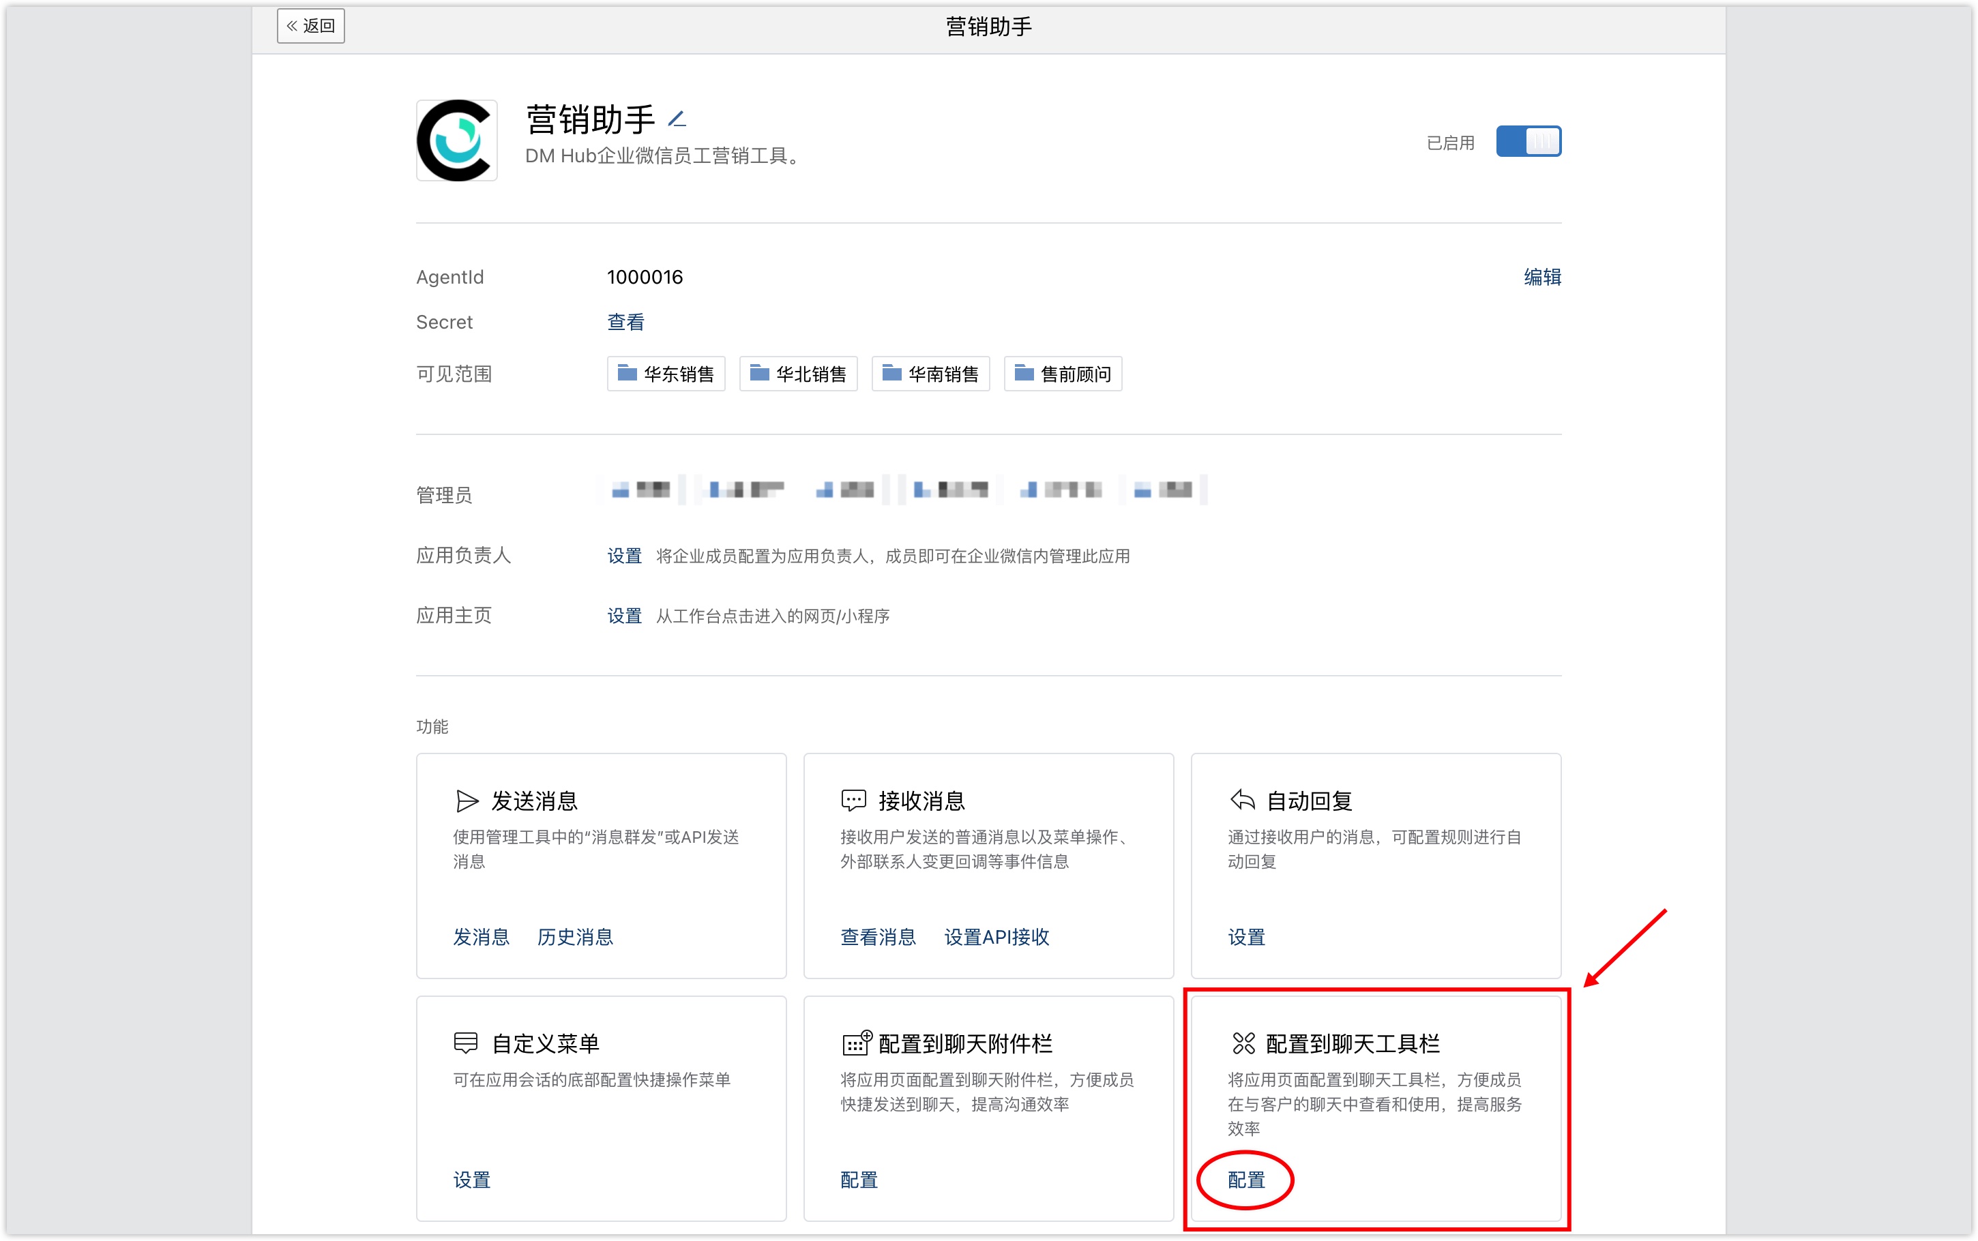Edit the app name with pencil icon

point(677,119)
